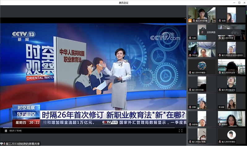Click the orange host icon beside 服工2033白雪

click(x=190, y=21)
